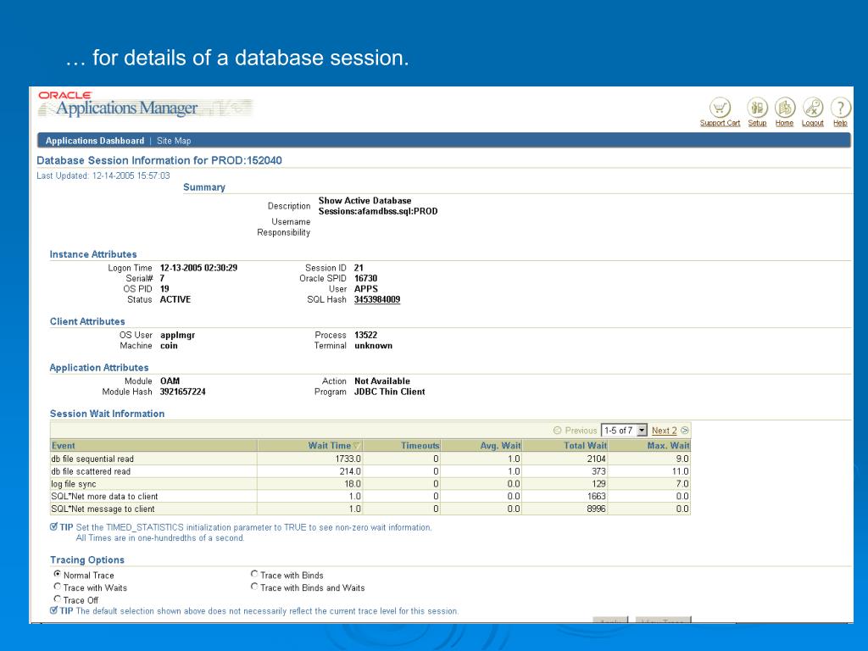Select Trace with Binds and Waits

tap(254, 587)
